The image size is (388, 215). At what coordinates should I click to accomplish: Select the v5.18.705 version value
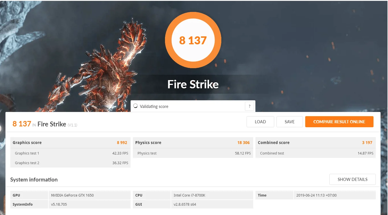click(x=59, y=204)
